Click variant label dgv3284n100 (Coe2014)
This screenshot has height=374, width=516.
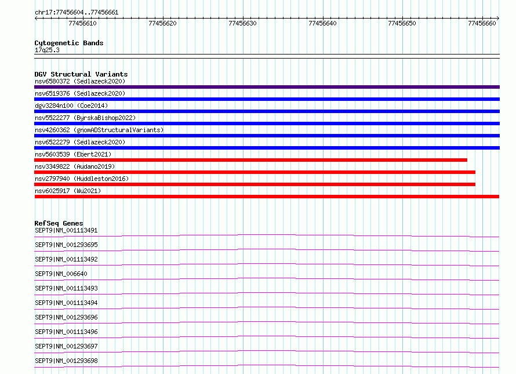coord(71,106)
